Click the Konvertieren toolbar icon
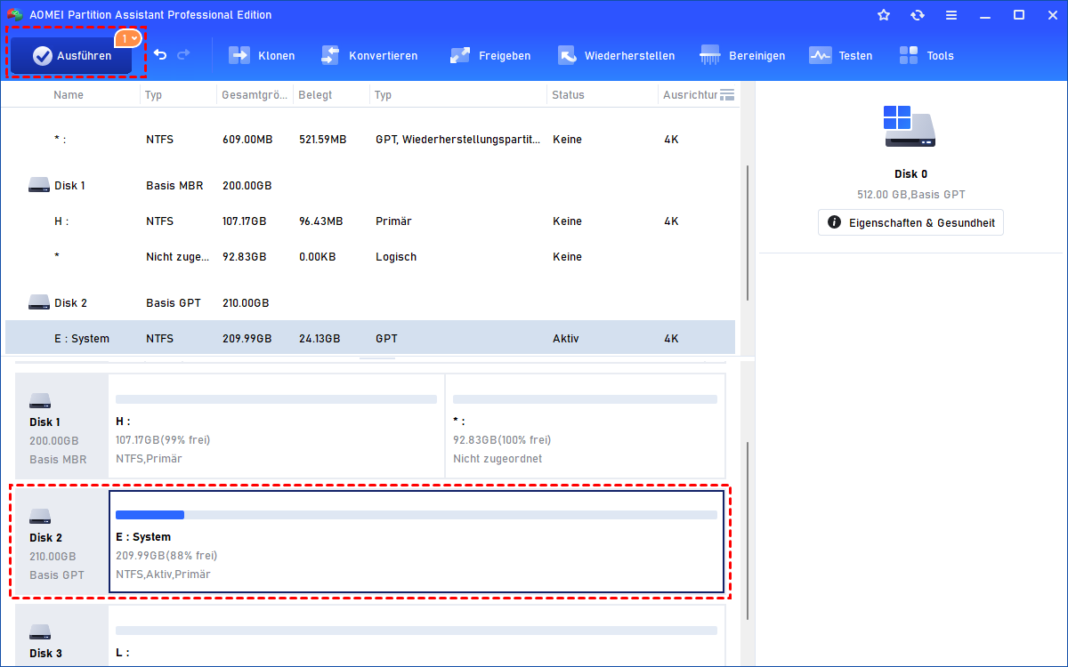 click(x=330, y=55)
